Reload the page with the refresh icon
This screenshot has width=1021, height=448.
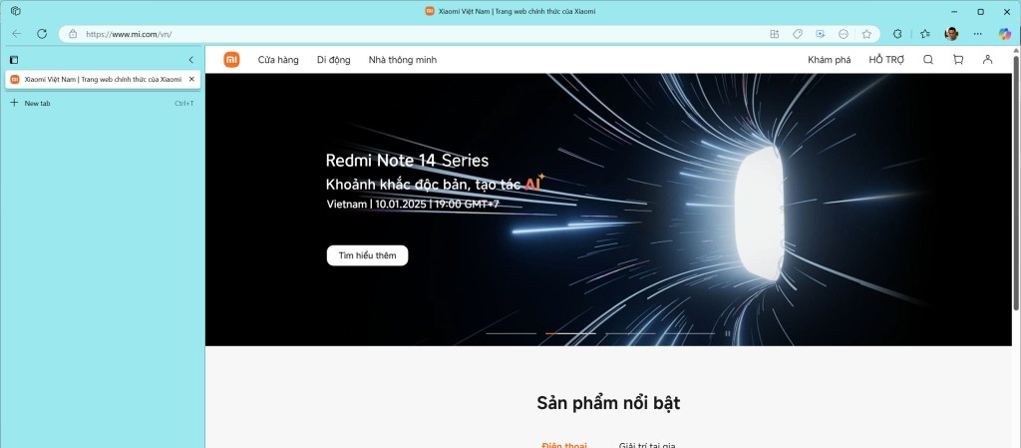(x=42, y=34)
